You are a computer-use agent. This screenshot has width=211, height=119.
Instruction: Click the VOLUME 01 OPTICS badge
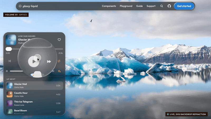pos(16,15)
